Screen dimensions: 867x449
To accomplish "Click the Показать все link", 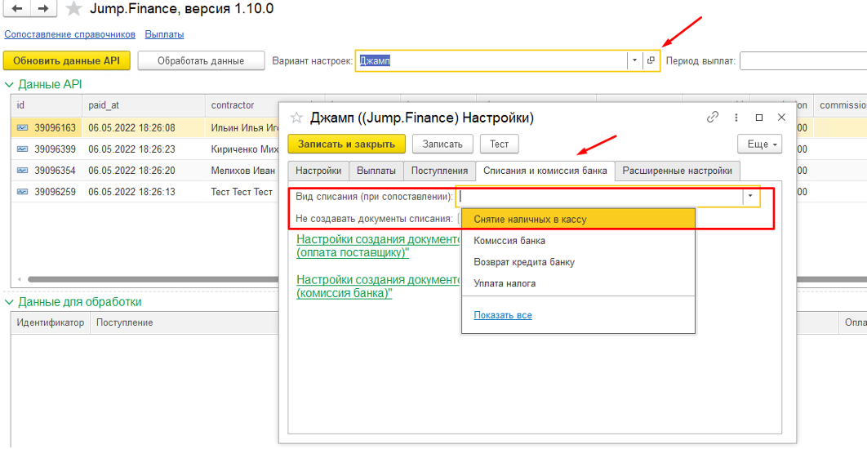I will click(503, 315).
